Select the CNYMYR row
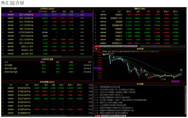The image size is (188, 118). (47, 32)
